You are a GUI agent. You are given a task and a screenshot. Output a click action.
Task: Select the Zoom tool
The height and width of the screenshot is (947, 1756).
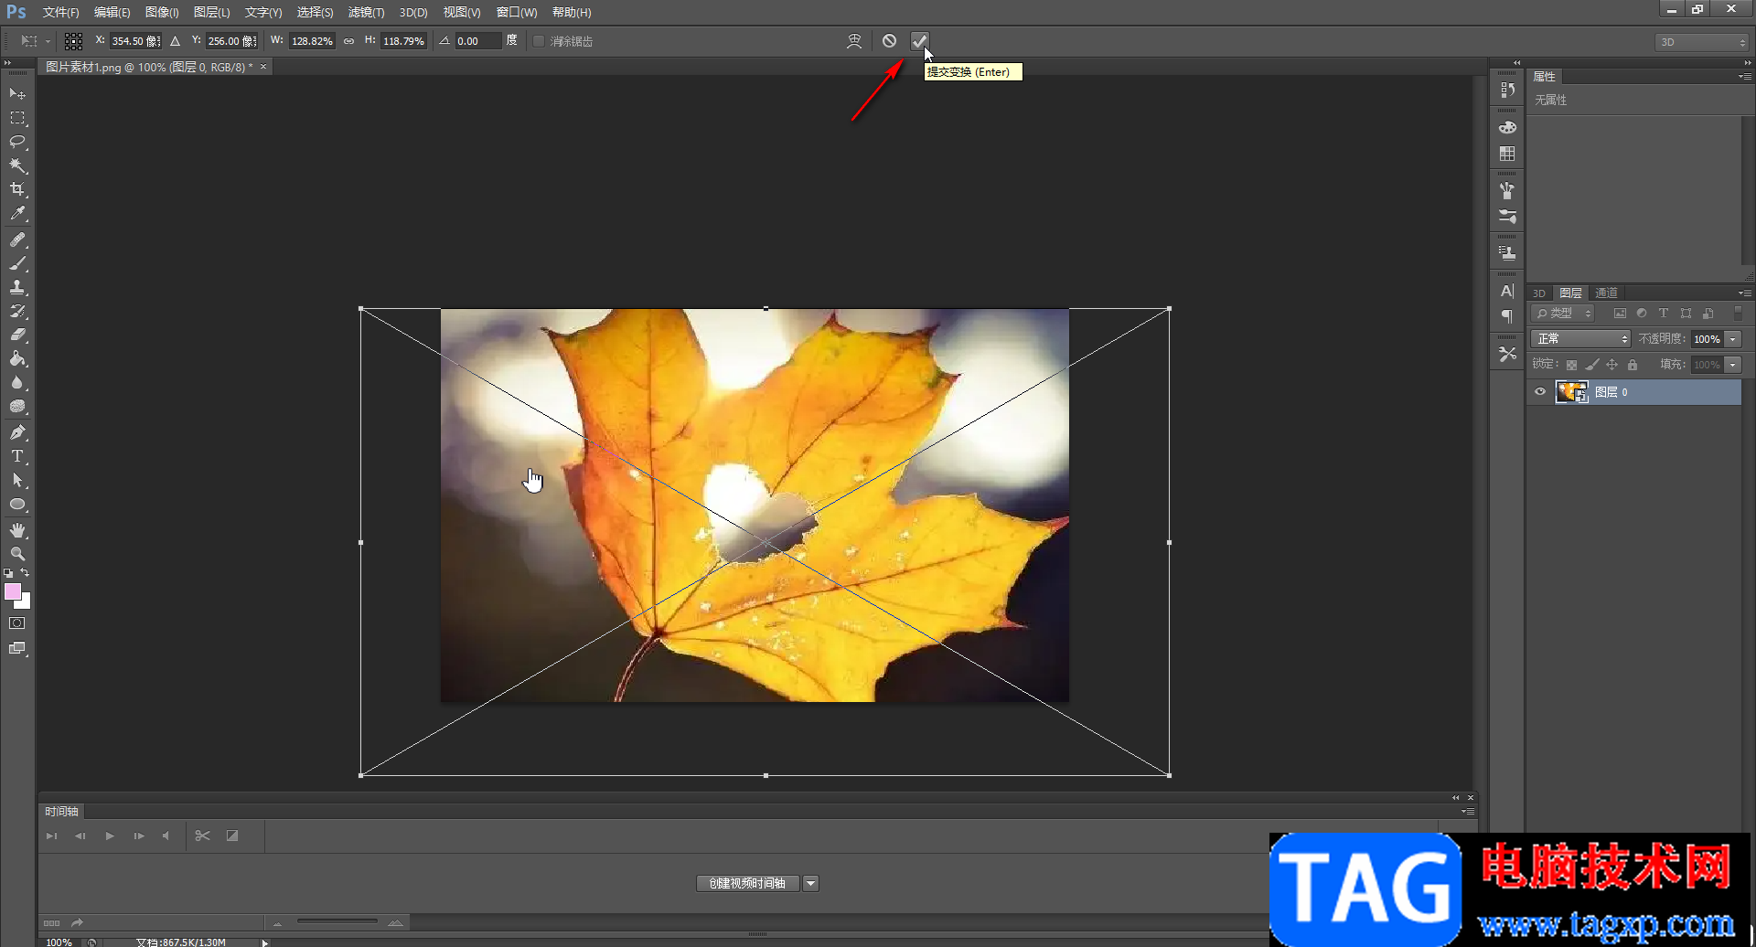pos(17,554)
